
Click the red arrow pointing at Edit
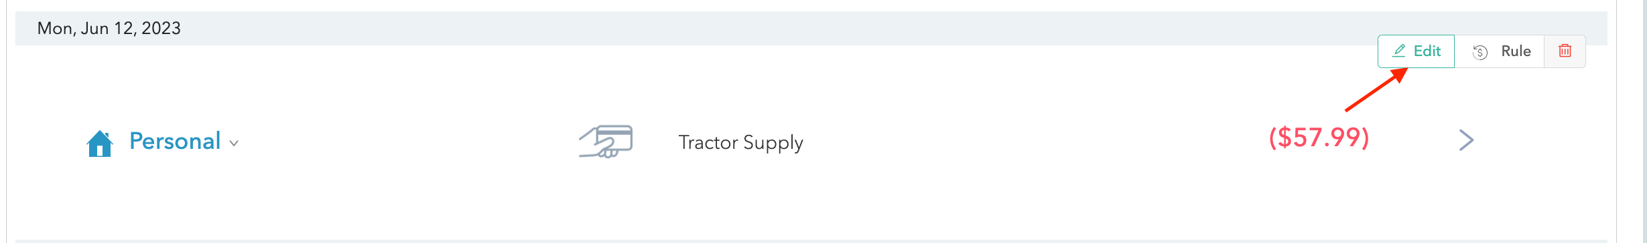(x=1376, y=89)
